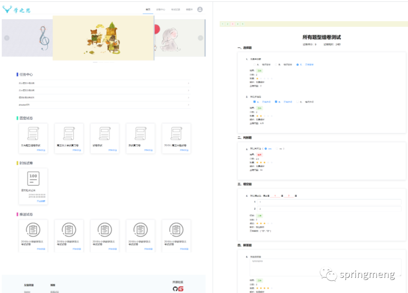Expand third task row chevron in 任务中心
The width and height of the screenshot is (408, 293).
point(189,98)
